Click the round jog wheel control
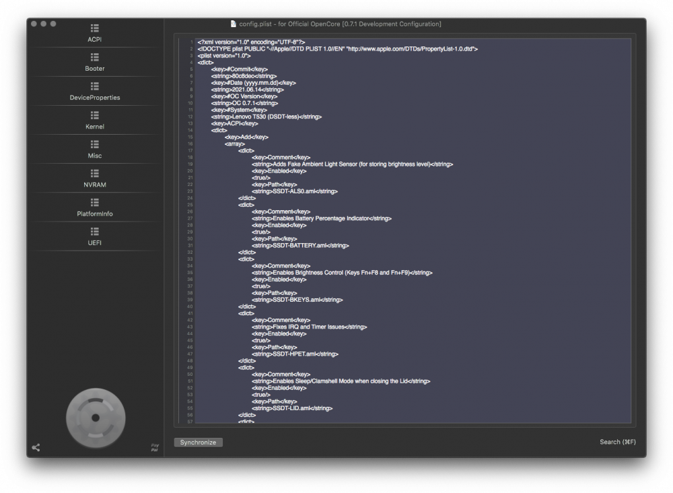The height and width of the screenshot is (493, 673). point(96,418)
